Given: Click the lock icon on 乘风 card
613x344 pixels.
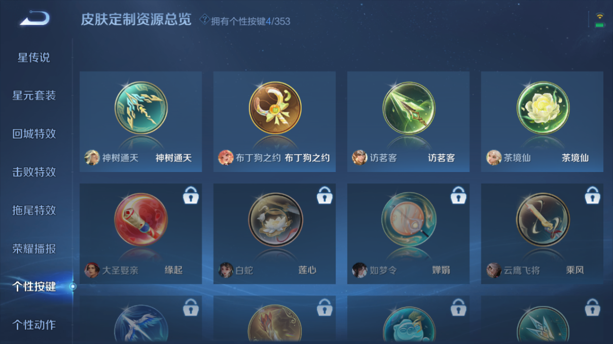Looking at the screenshot, I should point(592,195).
